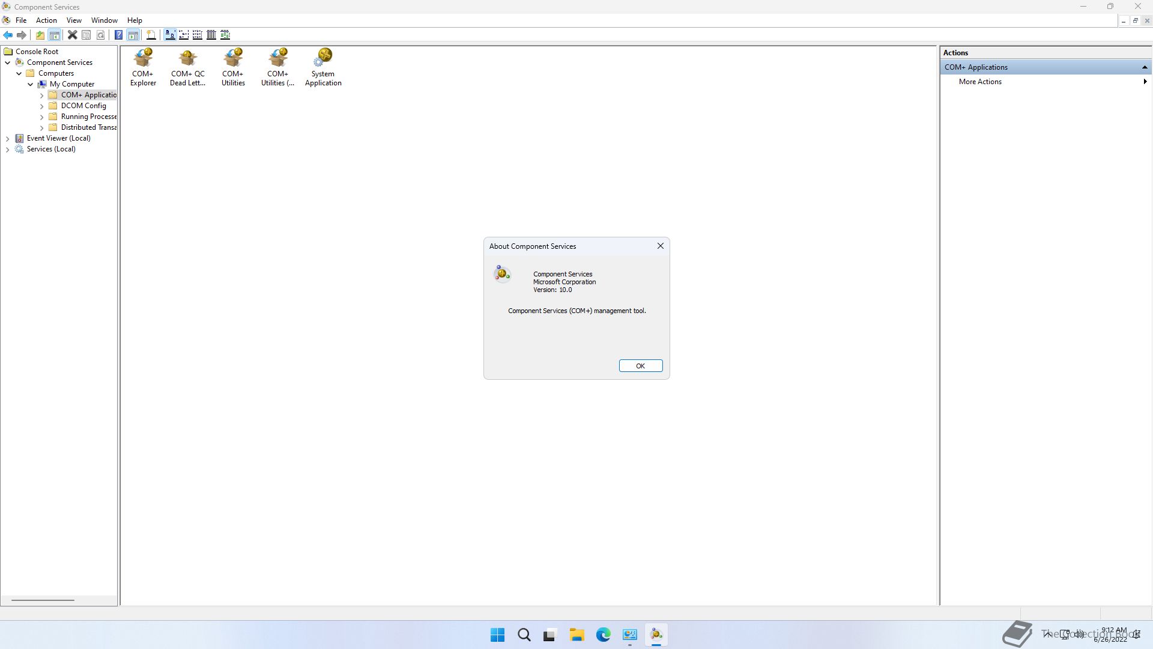Open the COM+ Explorer application icon
The image size is (1153, 649).
click(143, 67)
